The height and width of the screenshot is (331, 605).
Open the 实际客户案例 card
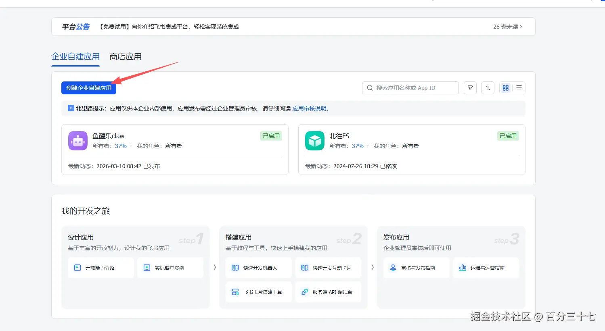click(170, 268)
